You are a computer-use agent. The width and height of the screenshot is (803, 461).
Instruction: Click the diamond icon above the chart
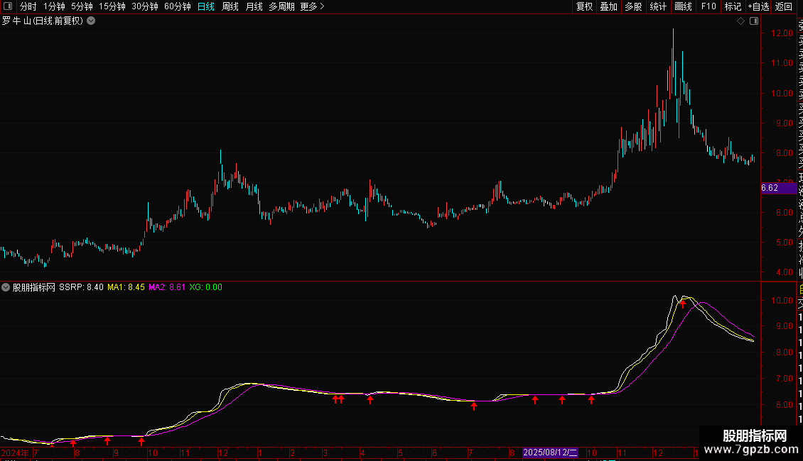point(740,21)
